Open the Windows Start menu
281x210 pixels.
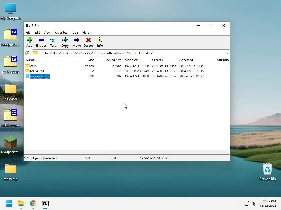[9, 203]
